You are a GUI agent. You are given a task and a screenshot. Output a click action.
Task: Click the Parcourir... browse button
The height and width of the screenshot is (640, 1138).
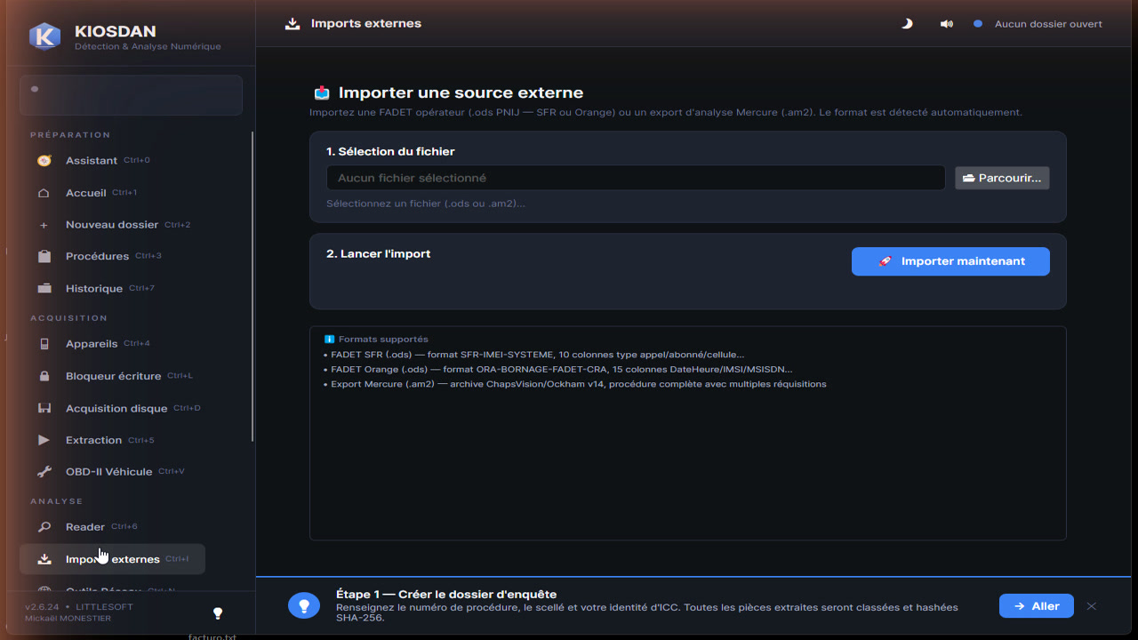[1003, 178]
